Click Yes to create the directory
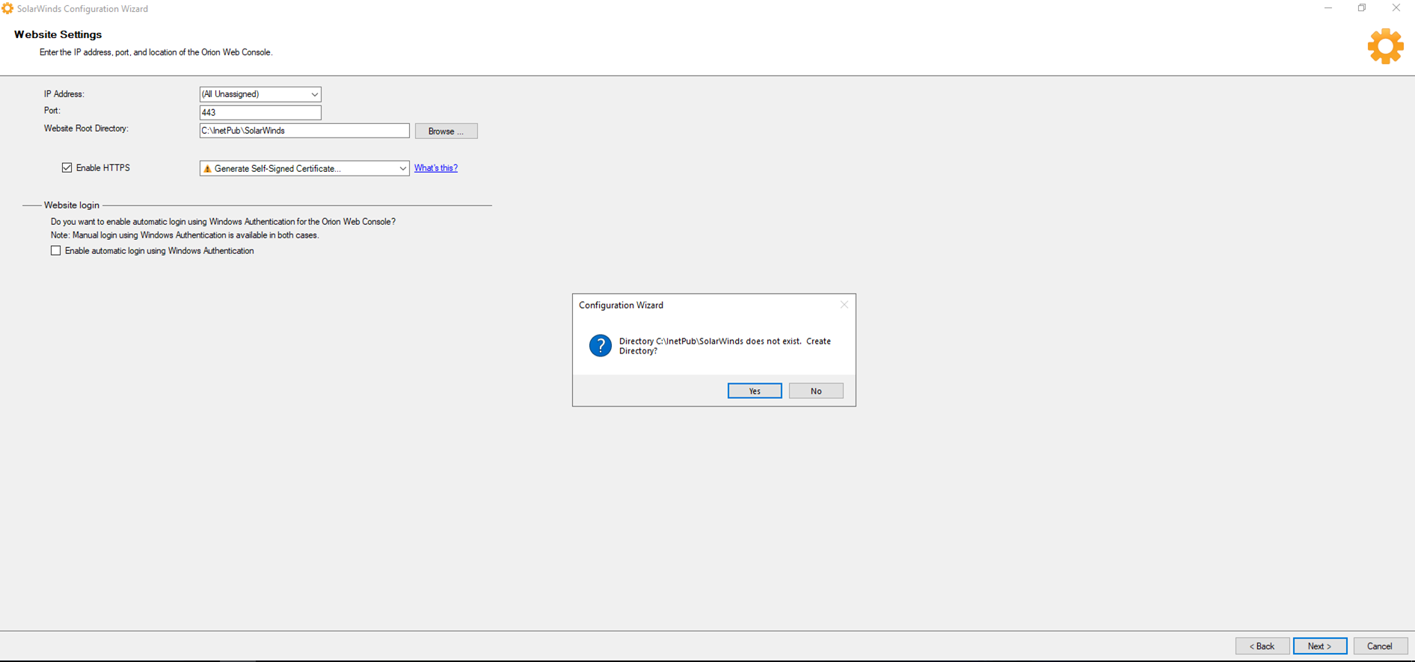Image resolution: width=1415 pixels, height=662 pixels. point(755,391)
